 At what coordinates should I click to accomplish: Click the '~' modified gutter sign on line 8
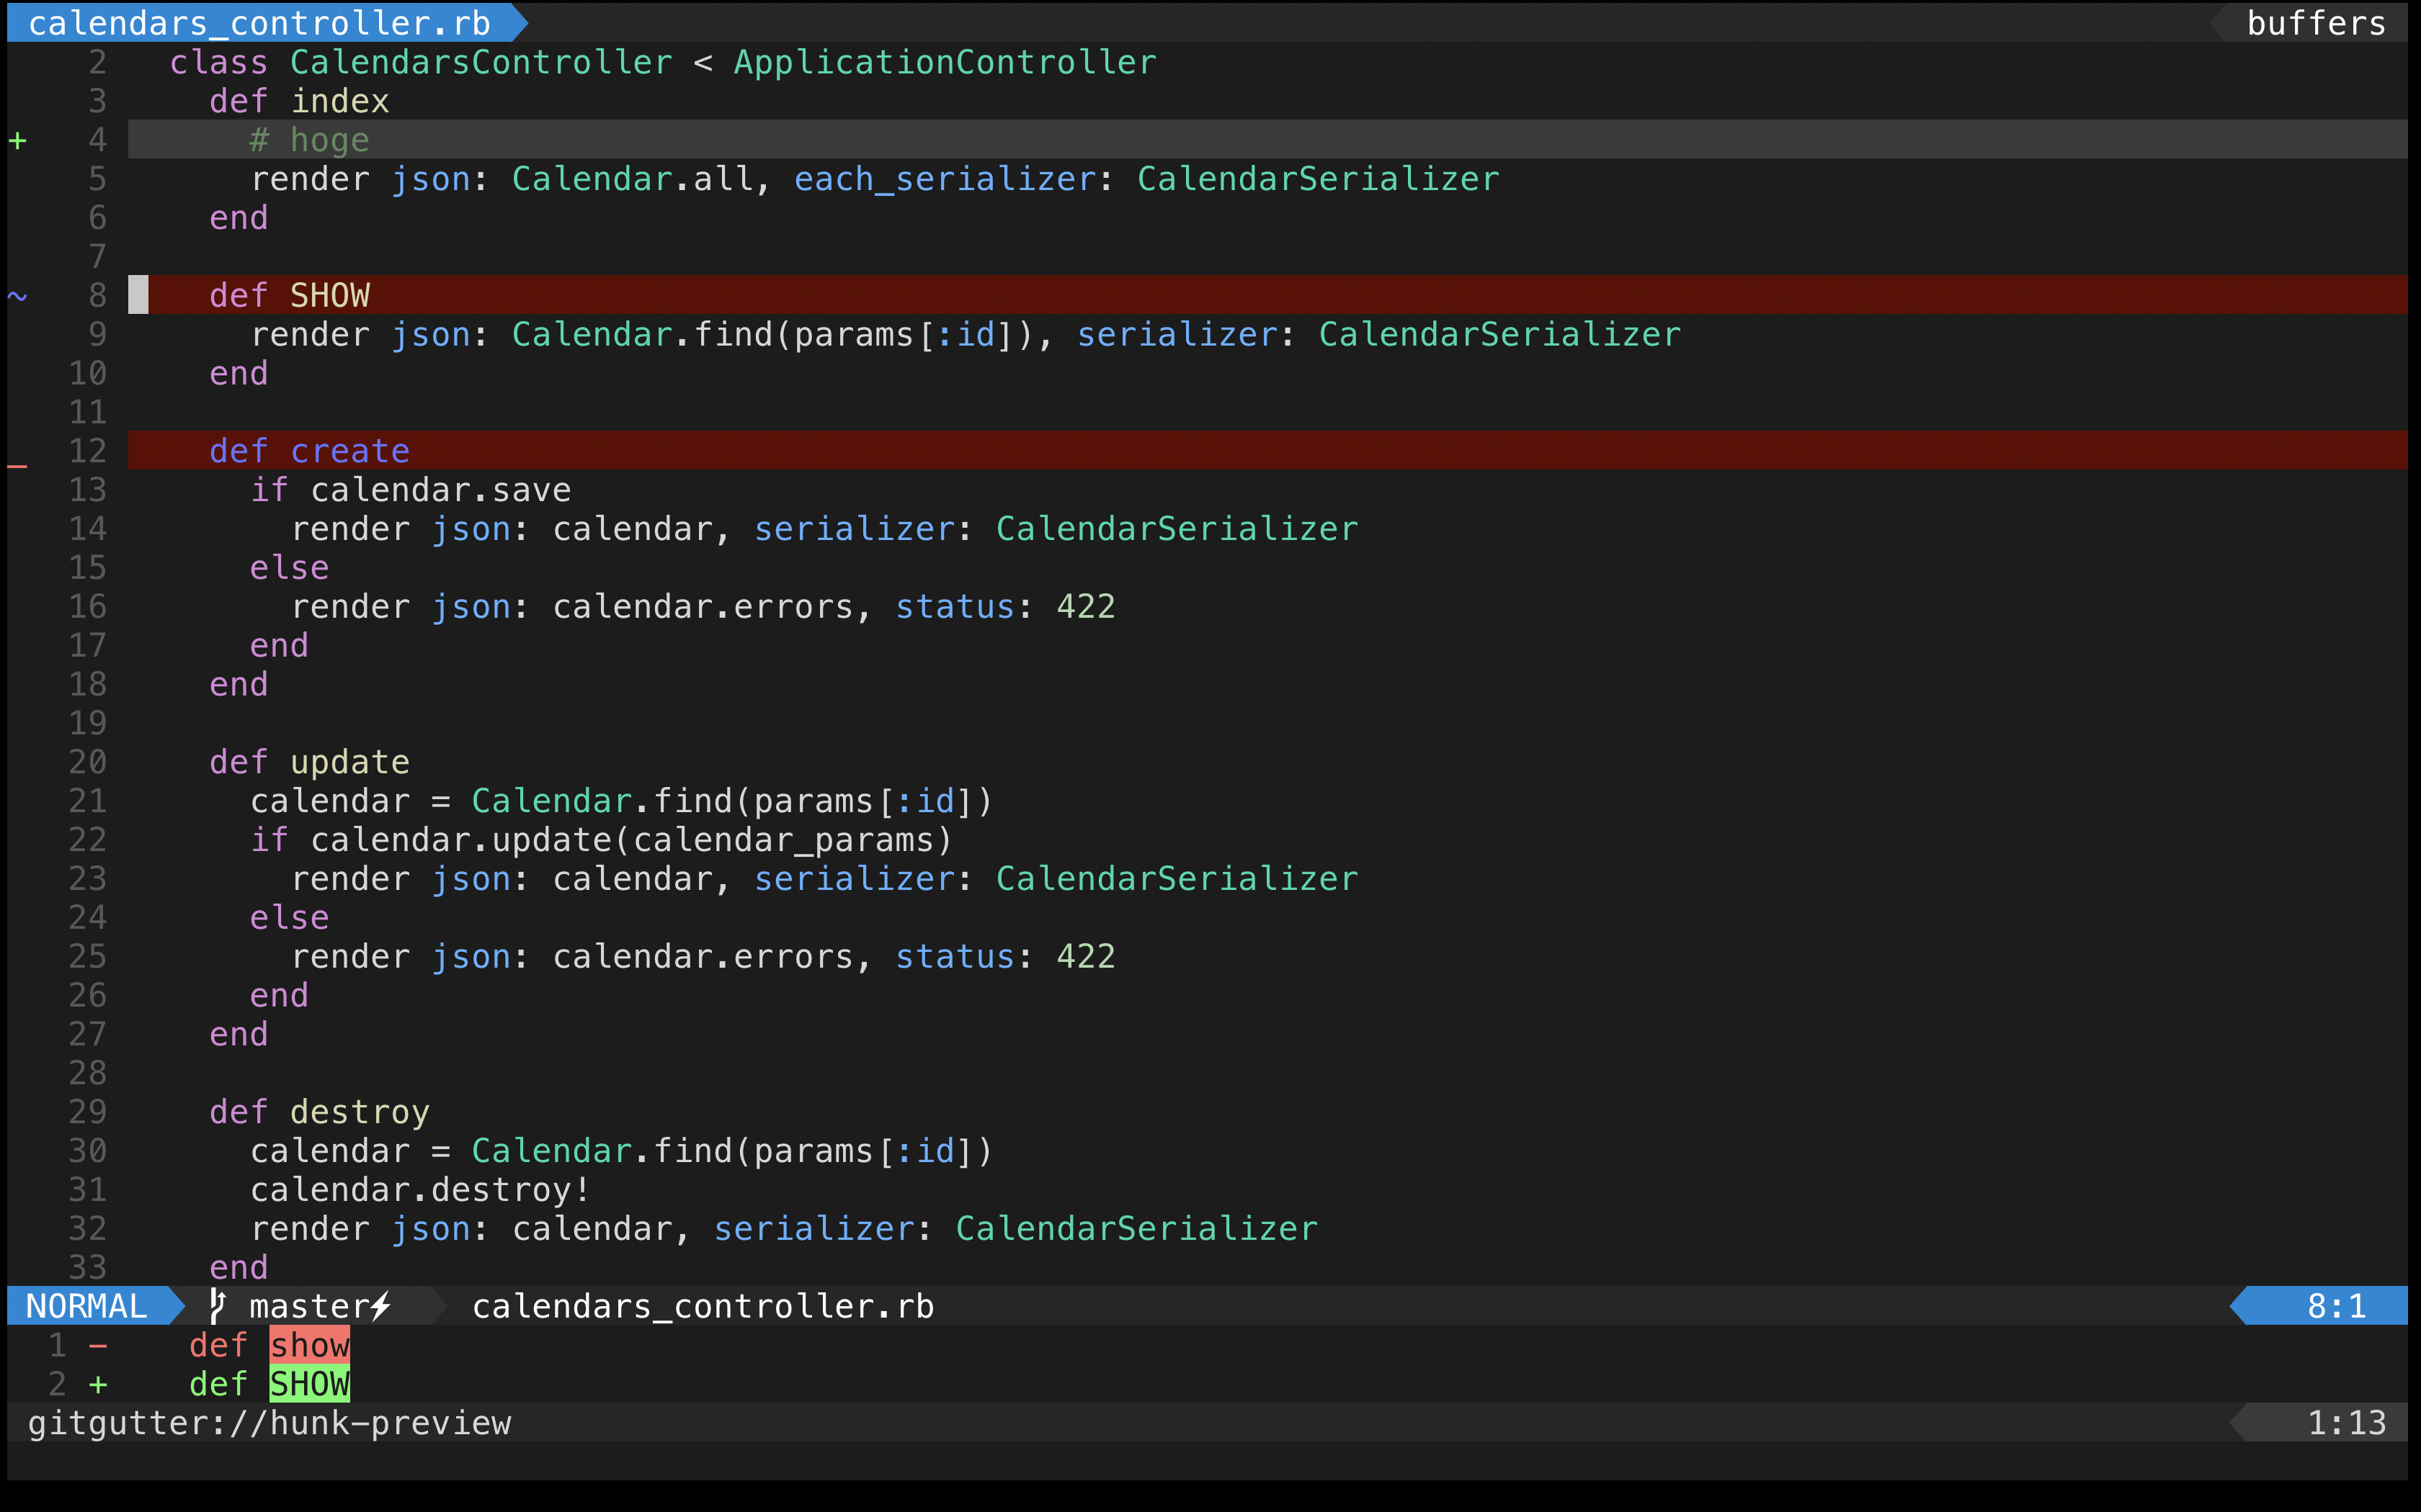pos(16,296)
